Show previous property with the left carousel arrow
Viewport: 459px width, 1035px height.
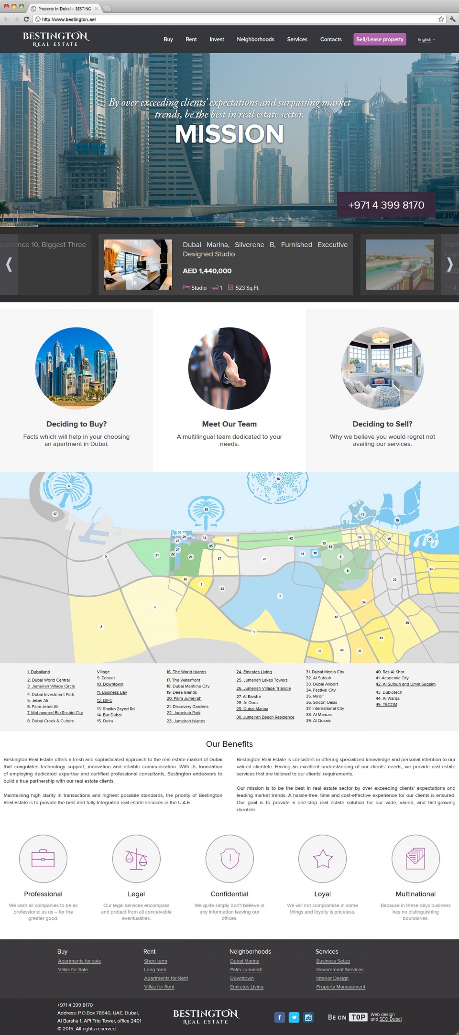[9, 264]
